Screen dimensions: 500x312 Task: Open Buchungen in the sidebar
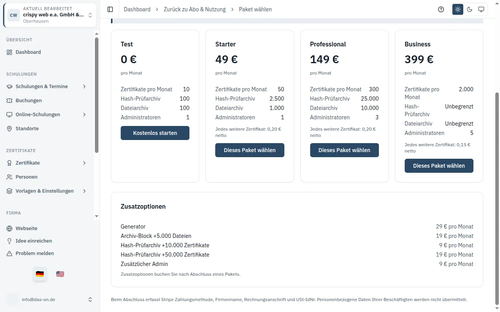47,101
